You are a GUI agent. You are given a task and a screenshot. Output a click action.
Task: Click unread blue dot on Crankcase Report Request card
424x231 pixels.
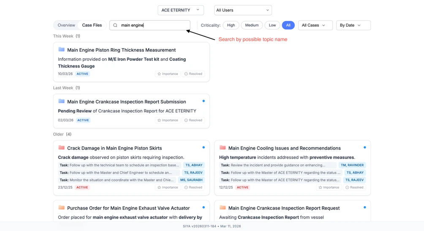tap(365, 207)
